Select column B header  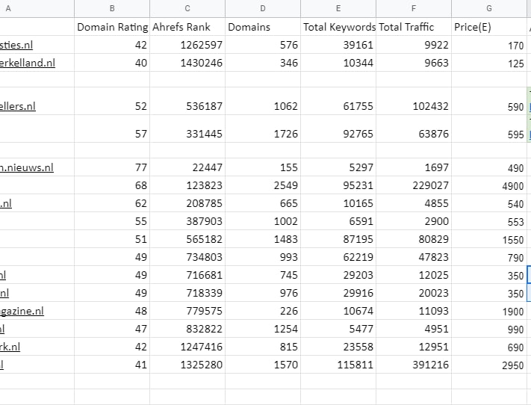click(112, 8)
